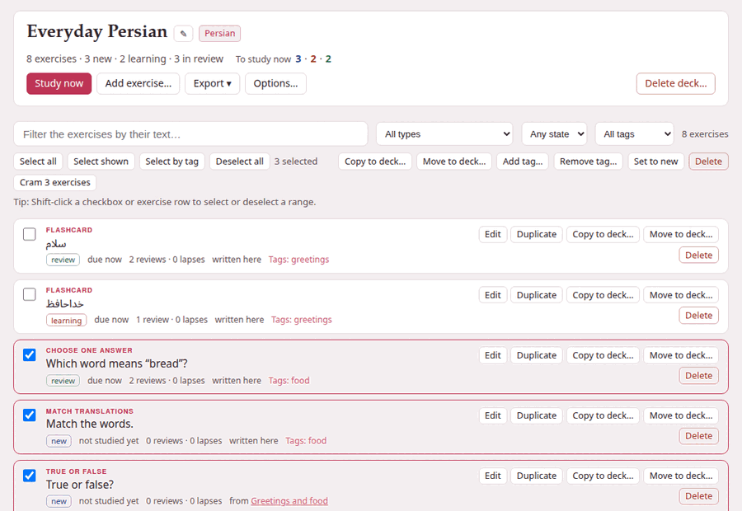Screen dimensions: 742x511
Task: Duplicate the خداحافظ flashcard
Action: click(536, 295)
